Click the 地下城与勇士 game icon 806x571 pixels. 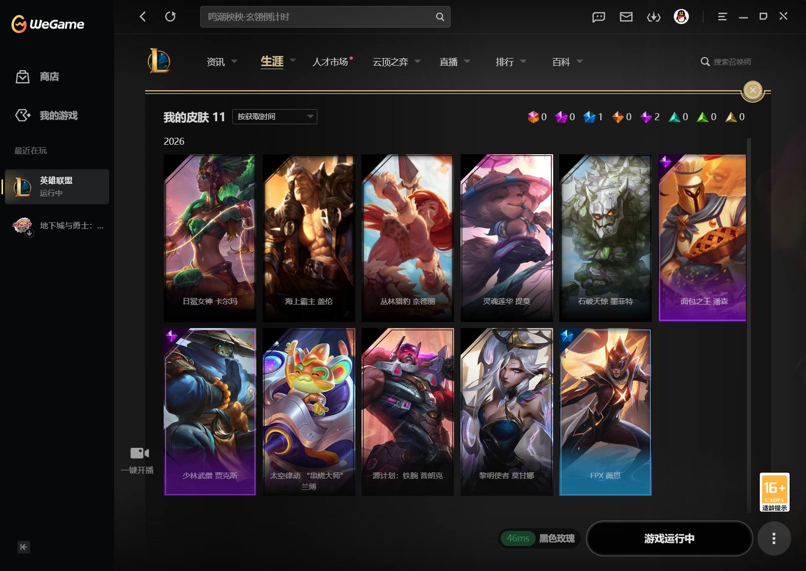(23, 226)
